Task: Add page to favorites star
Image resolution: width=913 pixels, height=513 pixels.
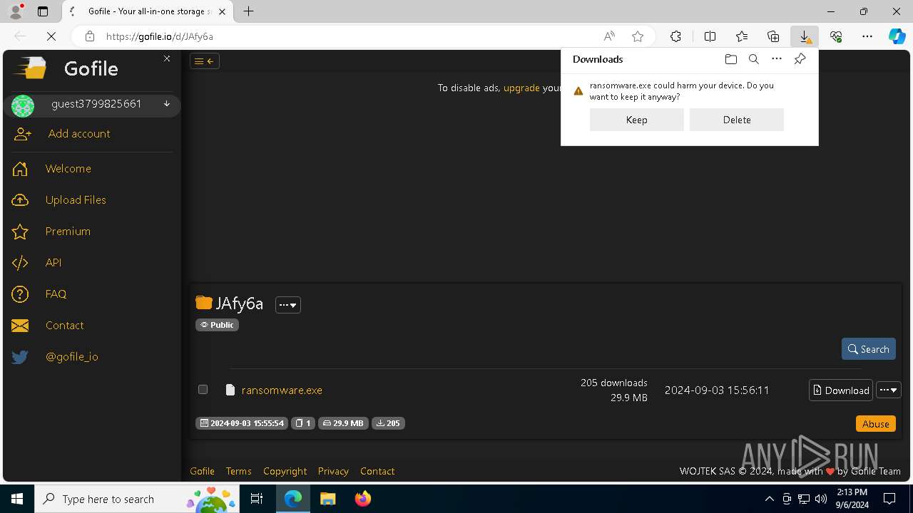Action: click(638, 36)
